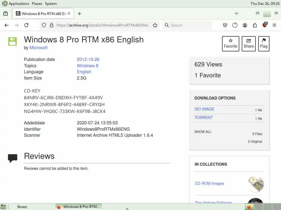
Task: Open The Vintage Software collection link
Action: click(x=213, y=202)
